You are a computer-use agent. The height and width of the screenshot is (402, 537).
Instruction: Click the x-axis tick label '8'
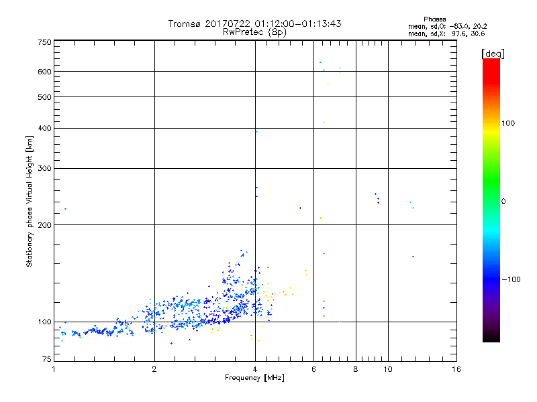click(x=356, y=369)
